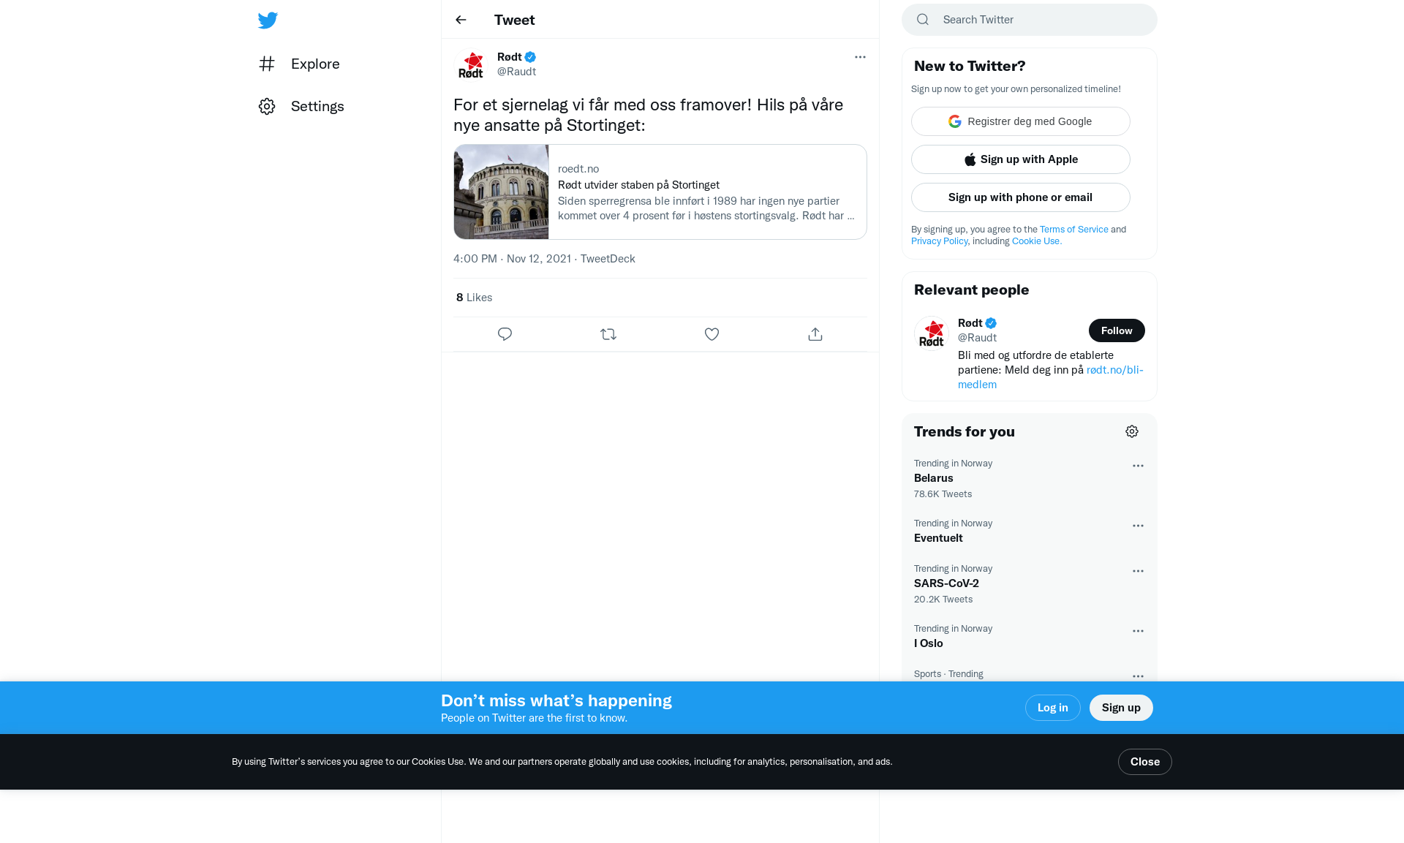
Task: Open the Explore hashtag icon
Action: 267,64
